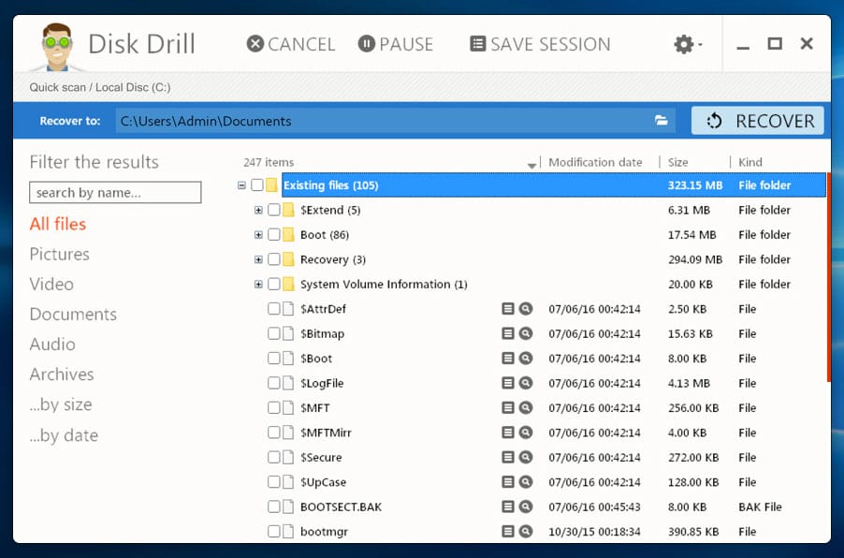Viewport: 844px width, 558px height.
Task: Click the search by name field
Action: tap(115, 193)
